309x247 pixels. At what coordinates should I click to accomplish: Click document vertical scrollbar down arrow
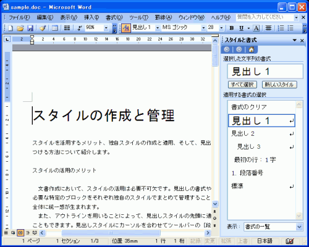pos(215,204)
